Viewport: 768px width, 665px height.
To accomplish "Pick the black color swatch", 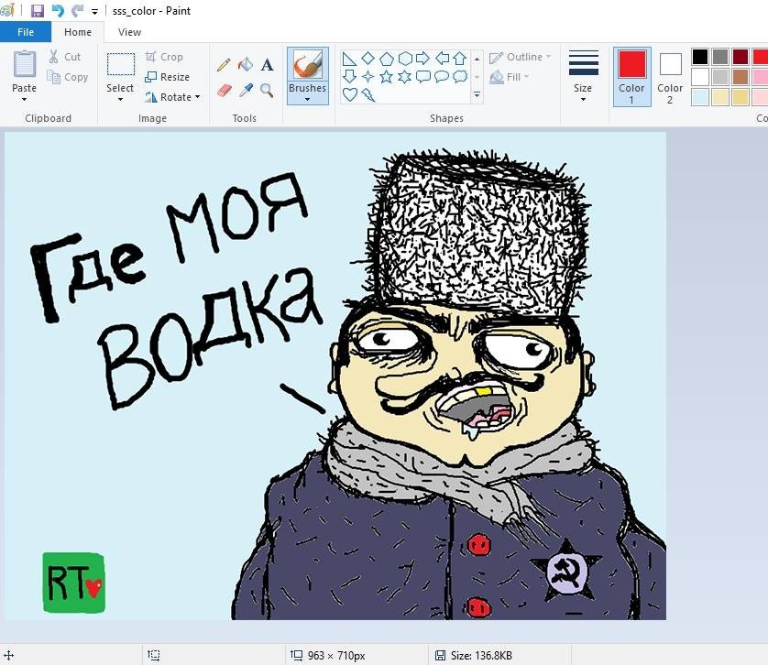I will click(x=700, y=57).
